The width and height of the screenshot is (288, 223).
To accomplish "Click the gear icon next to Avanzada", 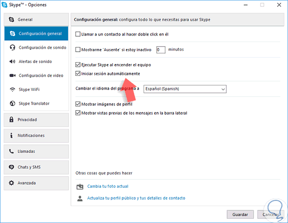I will [11, 183].
